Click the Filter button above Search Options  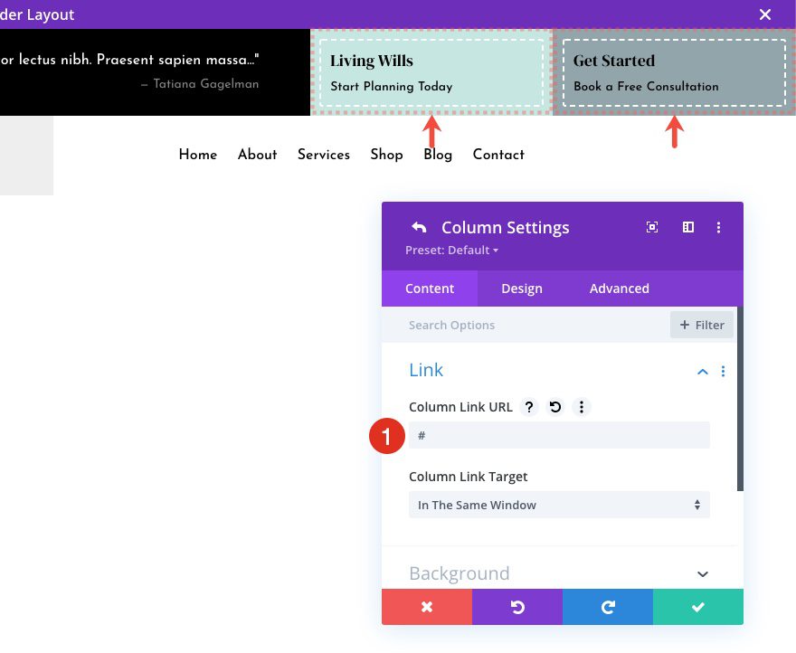pos(701,325)
